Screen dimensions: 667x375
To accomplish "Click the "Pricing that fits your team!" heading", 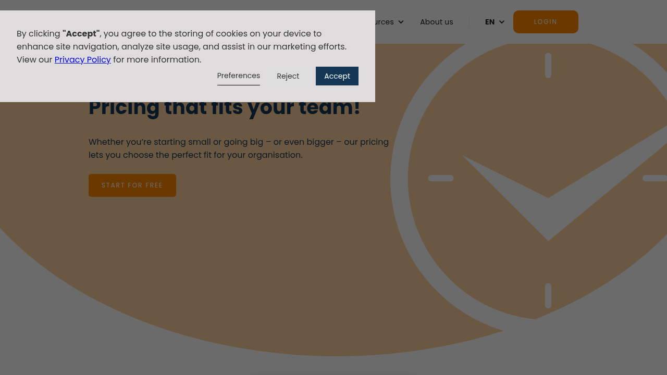I will tap(225, 108).
